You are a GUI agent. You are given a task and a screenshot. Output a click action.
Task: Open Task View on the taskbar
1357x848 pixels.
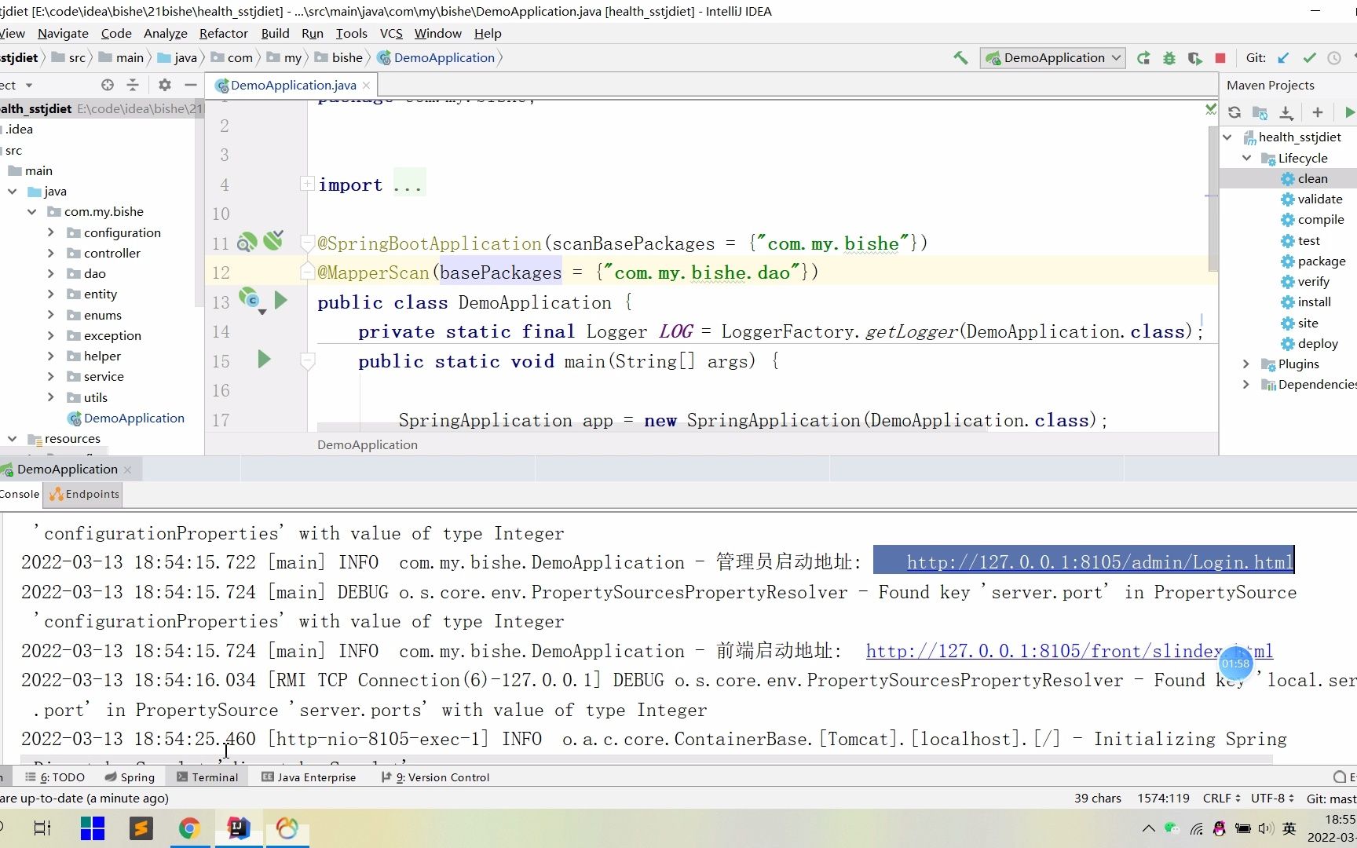42,828
